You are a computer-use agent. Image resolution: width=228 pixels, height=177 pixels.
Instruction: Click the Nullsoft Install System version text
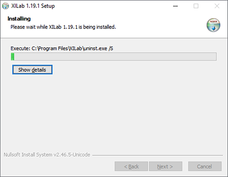point(47,155)
